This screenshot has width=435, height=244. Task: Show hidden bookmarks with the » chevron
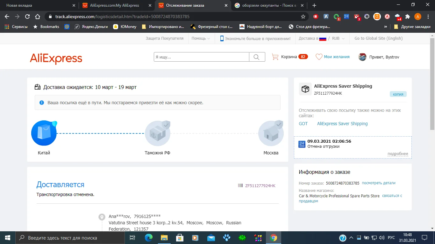click(x=386, y=27)
